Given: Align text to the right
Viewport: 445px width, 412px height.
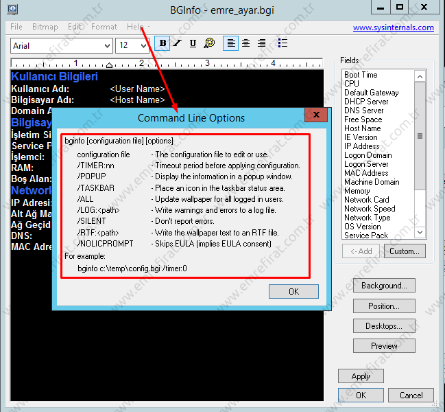Looking at the screenshot, I should (x=261, y=43).
